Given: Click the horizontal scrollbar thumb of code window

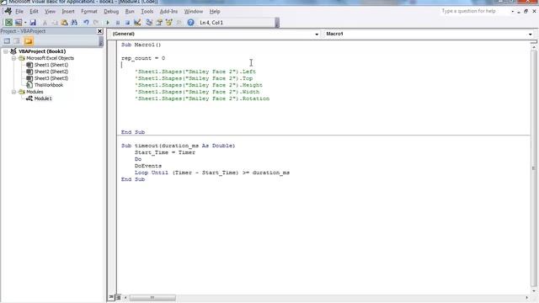Looking at the screenshot, I should 152,297.
